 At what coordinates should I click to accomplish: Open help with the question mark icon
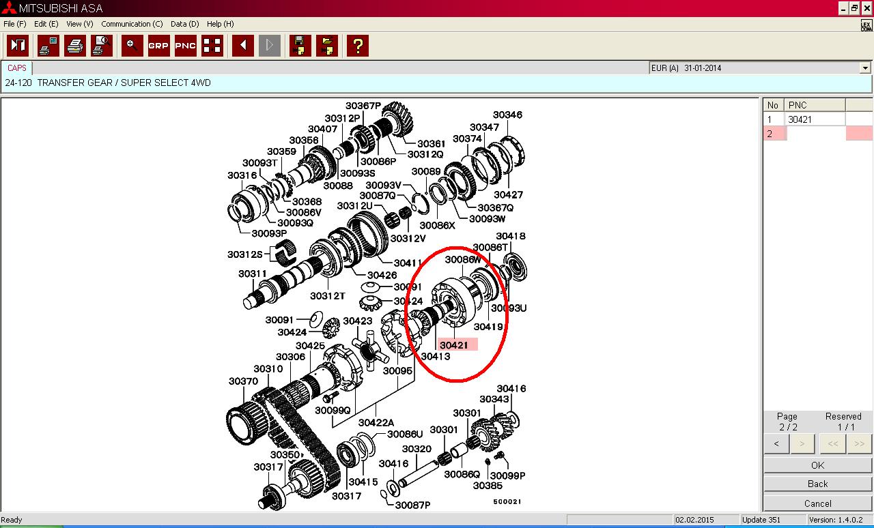pos(357,46)
